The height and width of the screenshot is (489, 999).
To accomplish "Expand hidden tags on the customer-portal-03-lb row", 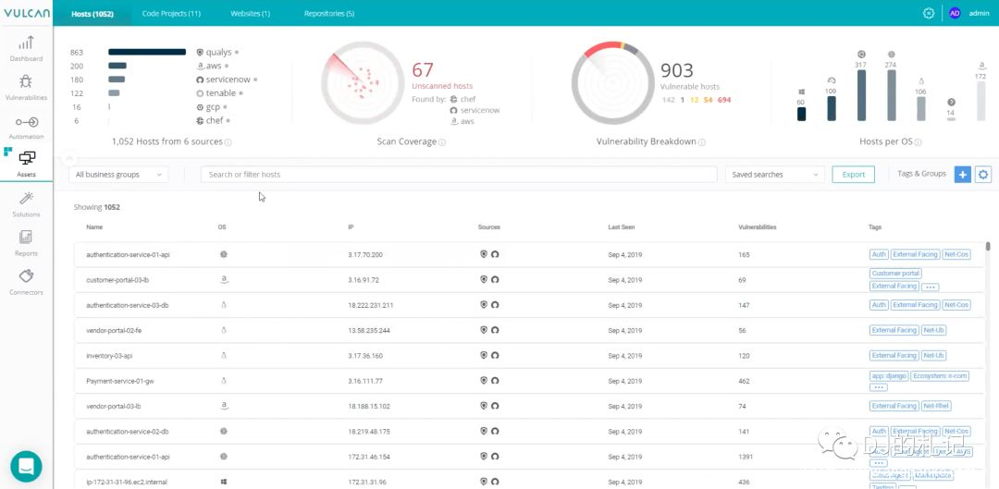I will tap(931, 287).
